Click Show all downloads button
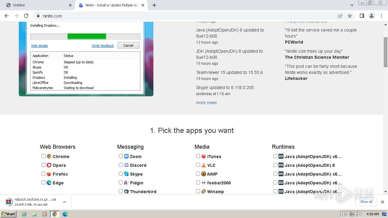The width and height of the screenshot is (388, 218). [366, 202]
